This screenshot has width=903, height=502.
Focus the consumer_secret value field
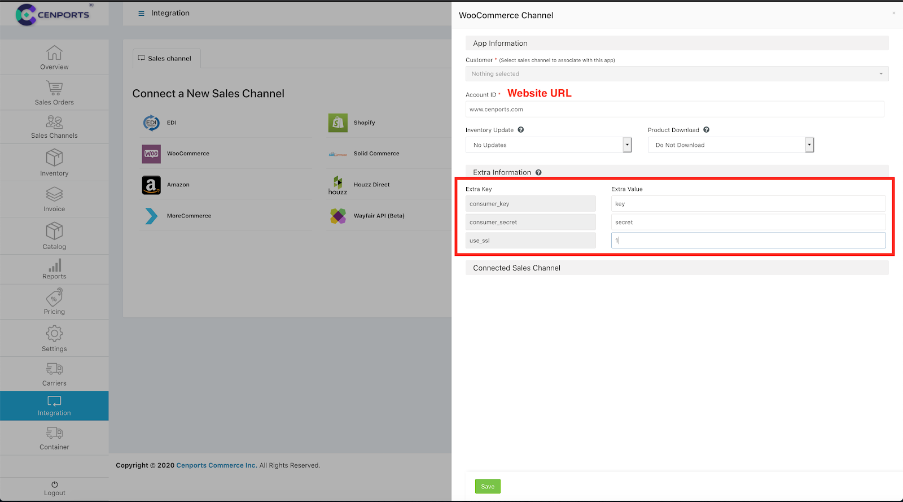click(x=748, y=222)
